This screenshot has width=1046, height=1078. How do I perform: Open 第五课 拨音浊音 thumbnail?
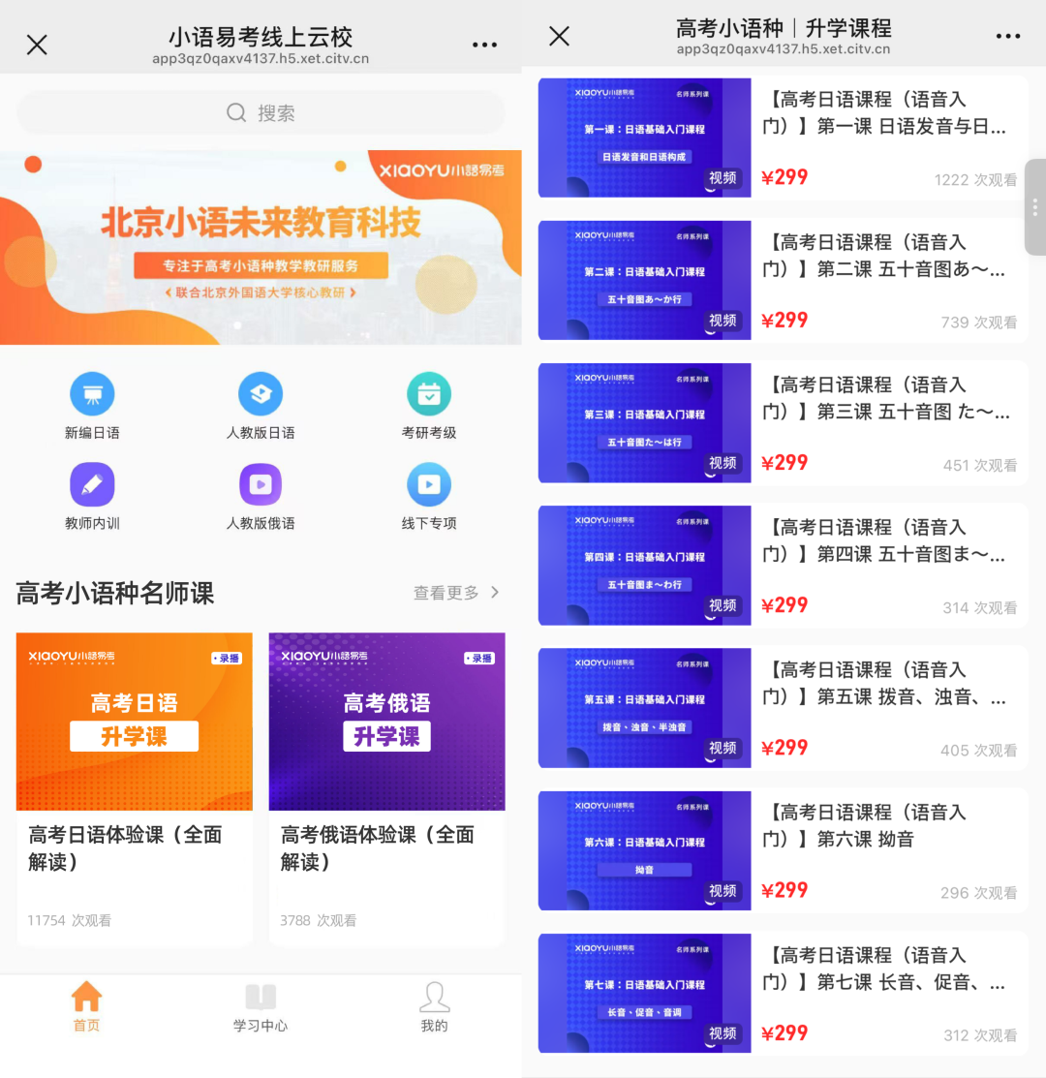(645, 708)
